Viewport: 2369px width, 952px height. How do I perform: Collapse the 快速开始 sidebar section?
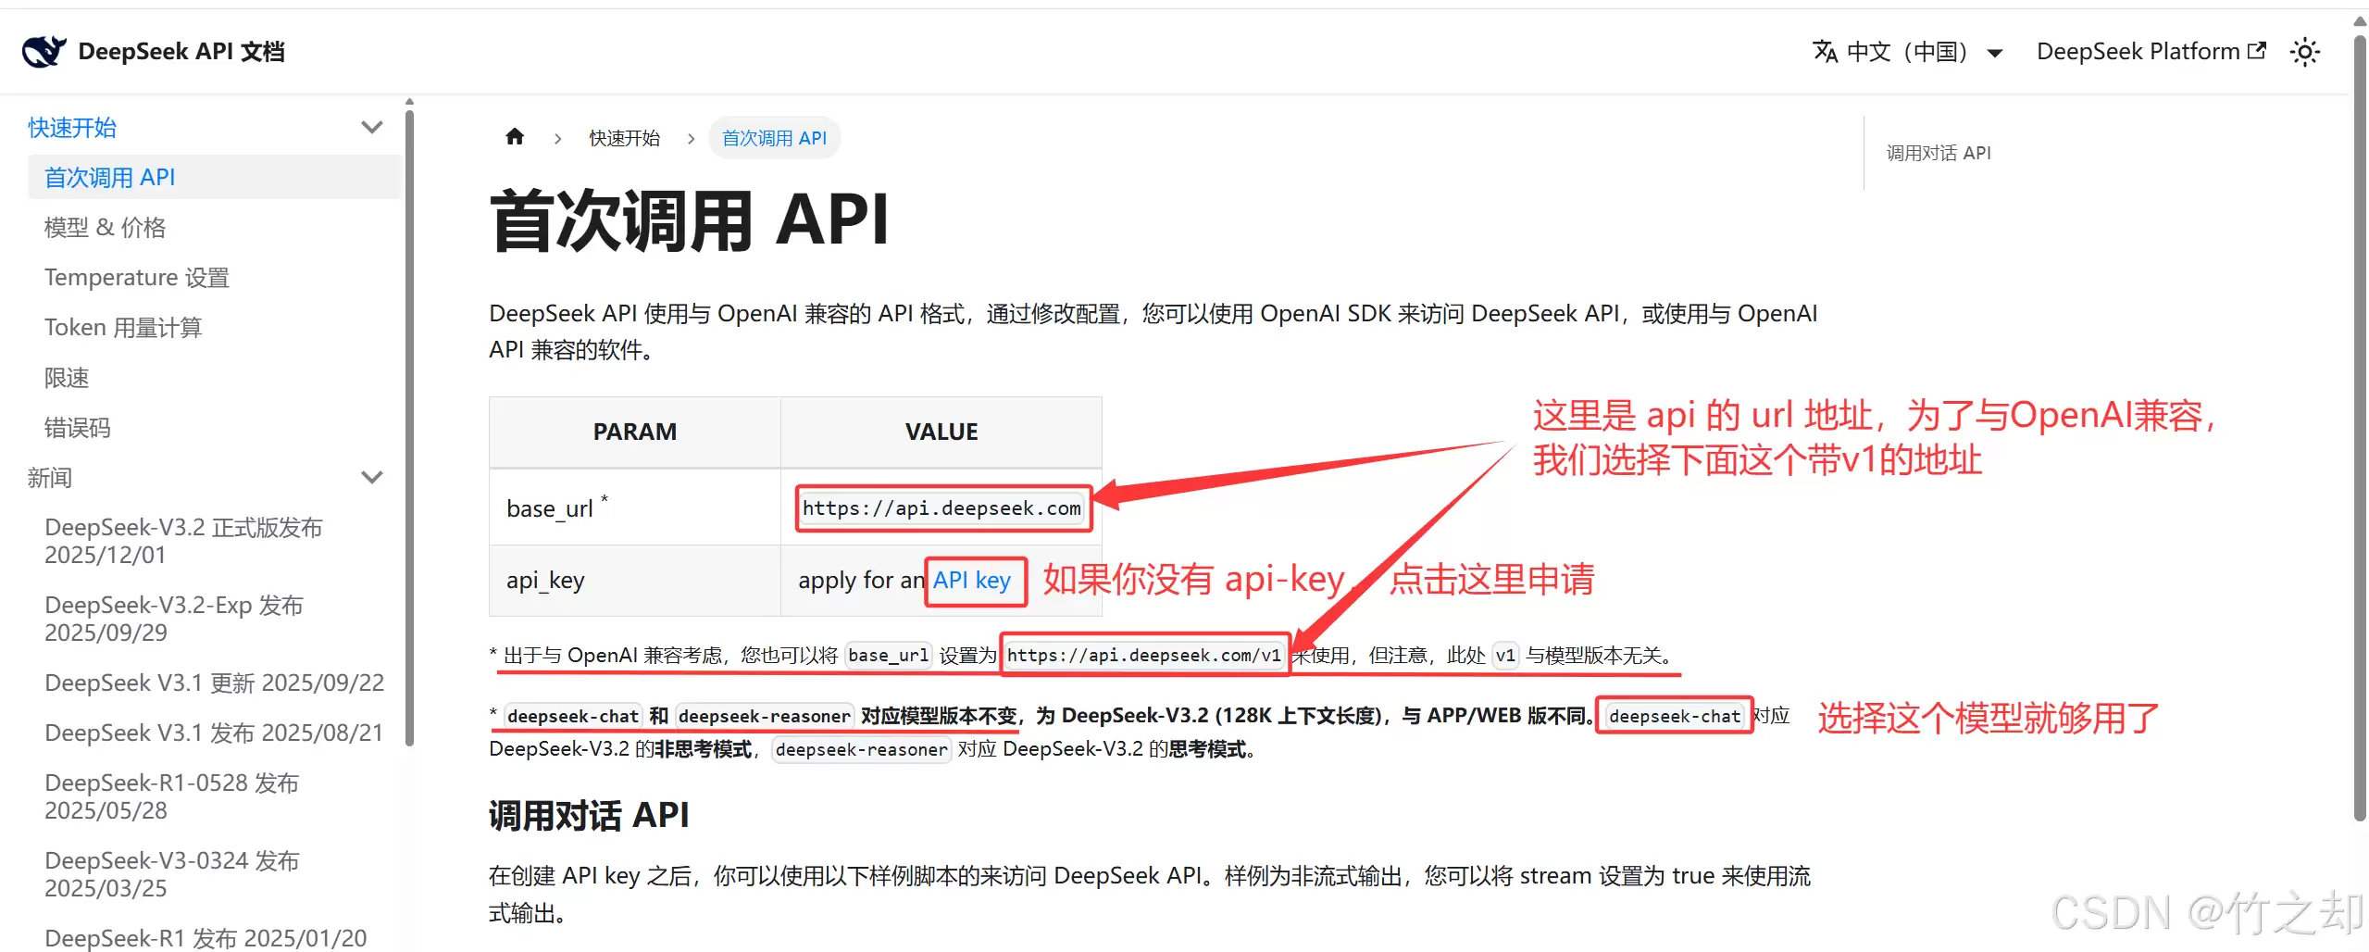click(372, 126)
